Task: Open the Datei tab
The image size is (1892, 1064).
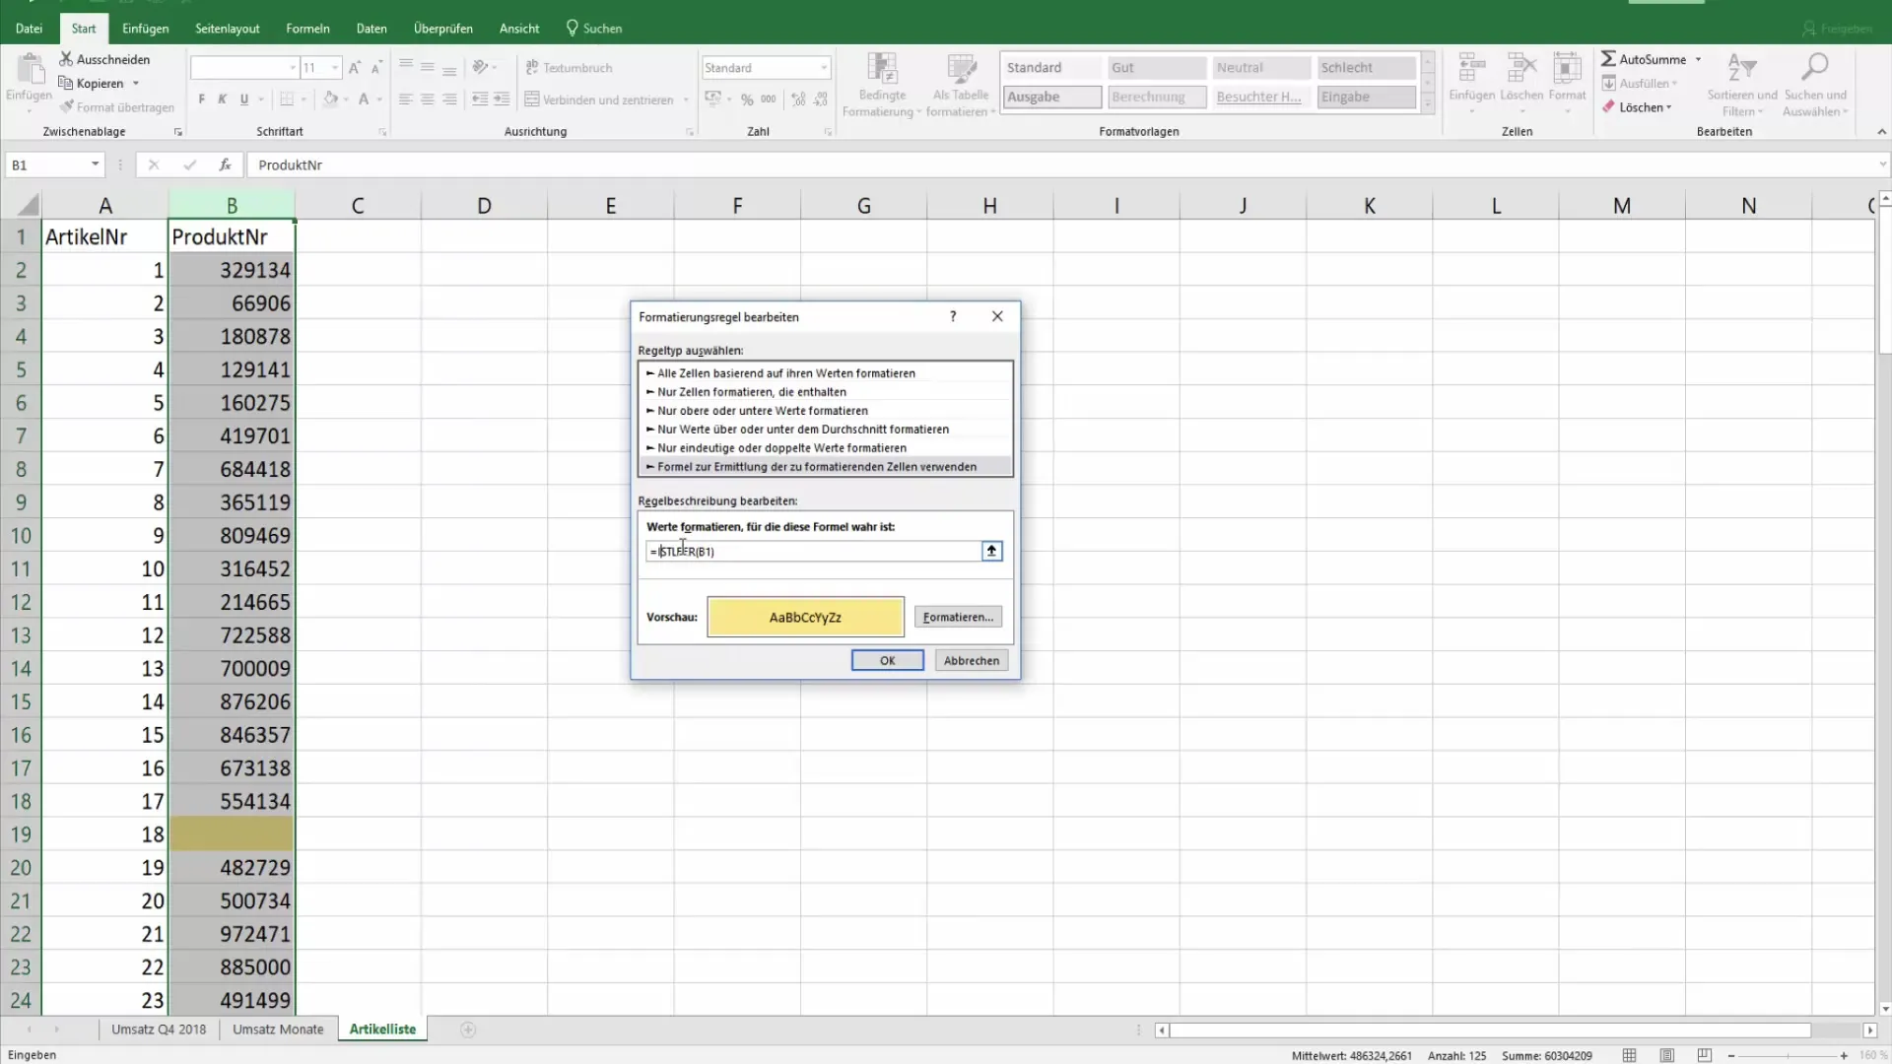Action: tap(30, 29)
